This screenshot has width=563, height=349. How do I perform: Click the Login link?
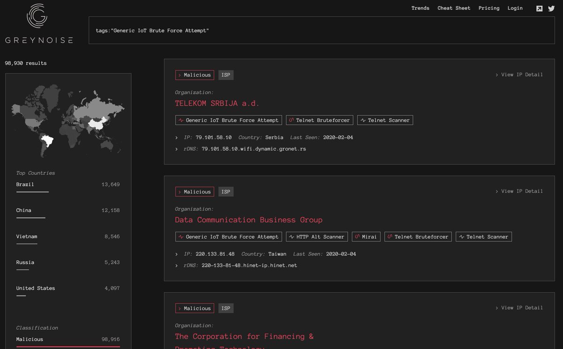pos(515,8)
